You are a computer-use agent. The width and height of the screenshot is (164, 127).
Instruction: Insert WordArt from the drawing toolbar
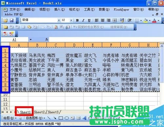point(84,118)
